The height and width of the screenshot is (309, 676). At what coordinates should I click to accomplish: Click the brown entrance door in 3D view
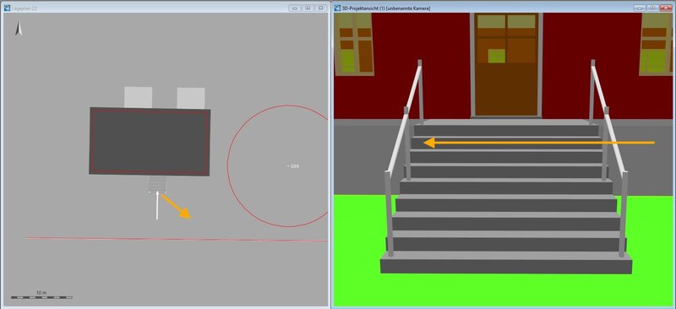507,65
